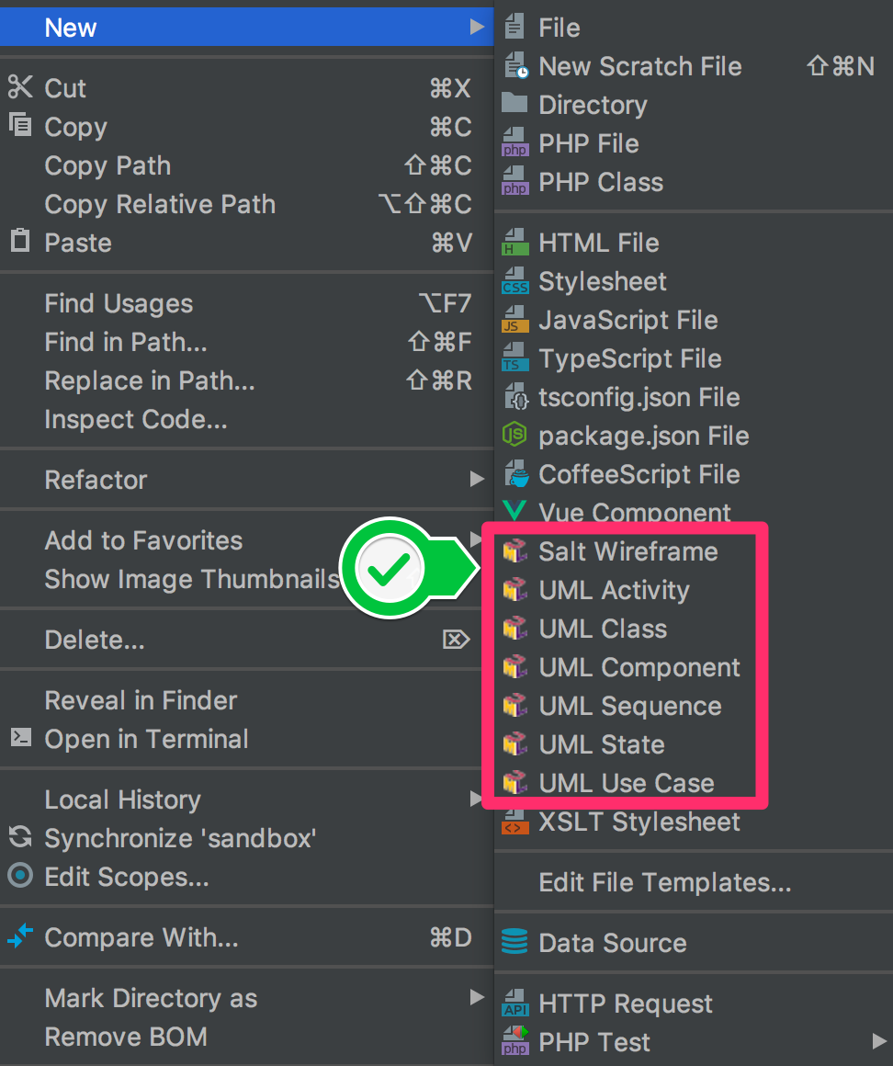Image resolution: width=893 pixels, height=1066 pixels.
Task: Click the JavaScript File icon
Action: tap(515, 320)
